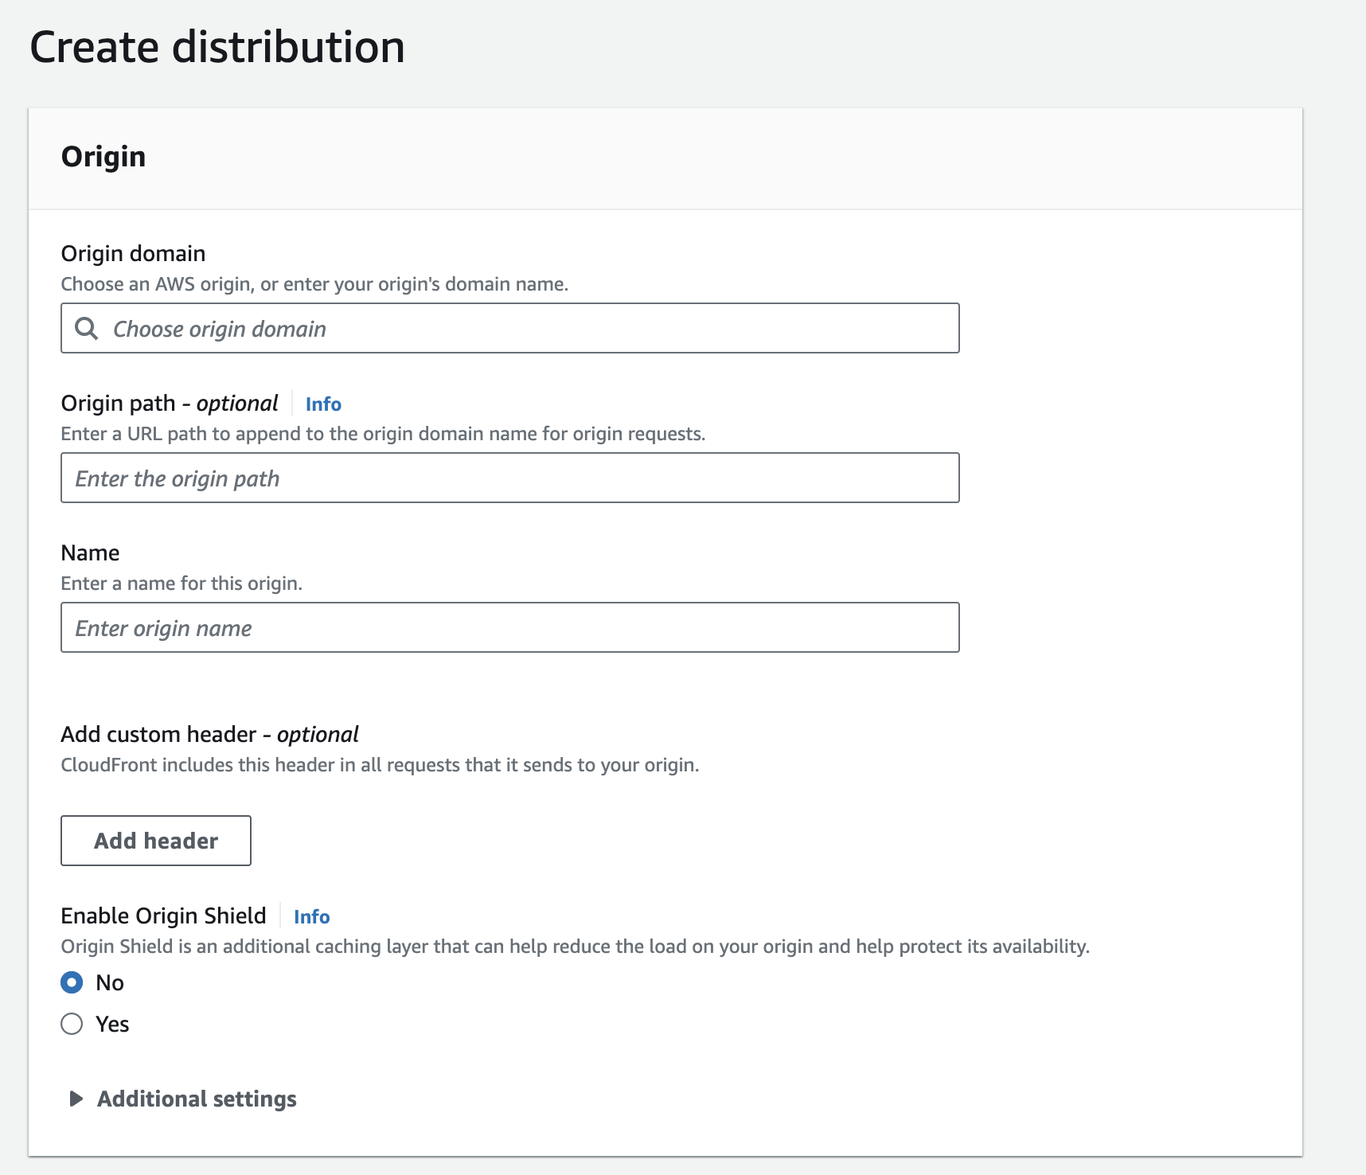1366x1175 pixels.
Task: Click the magnifier icon in origin domain field
Action: click(x=86, y=329)
